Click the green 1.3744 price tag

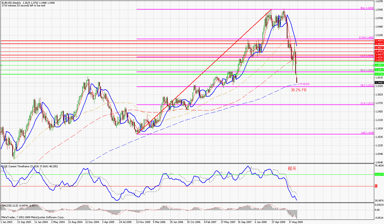379,74
